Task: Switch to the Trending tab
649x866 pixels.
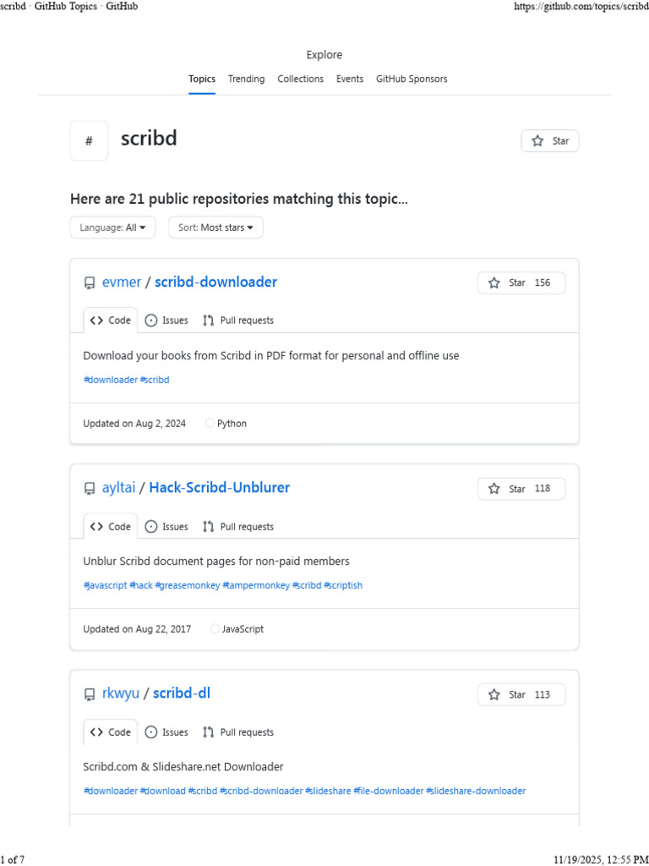Action: [246, 79]
